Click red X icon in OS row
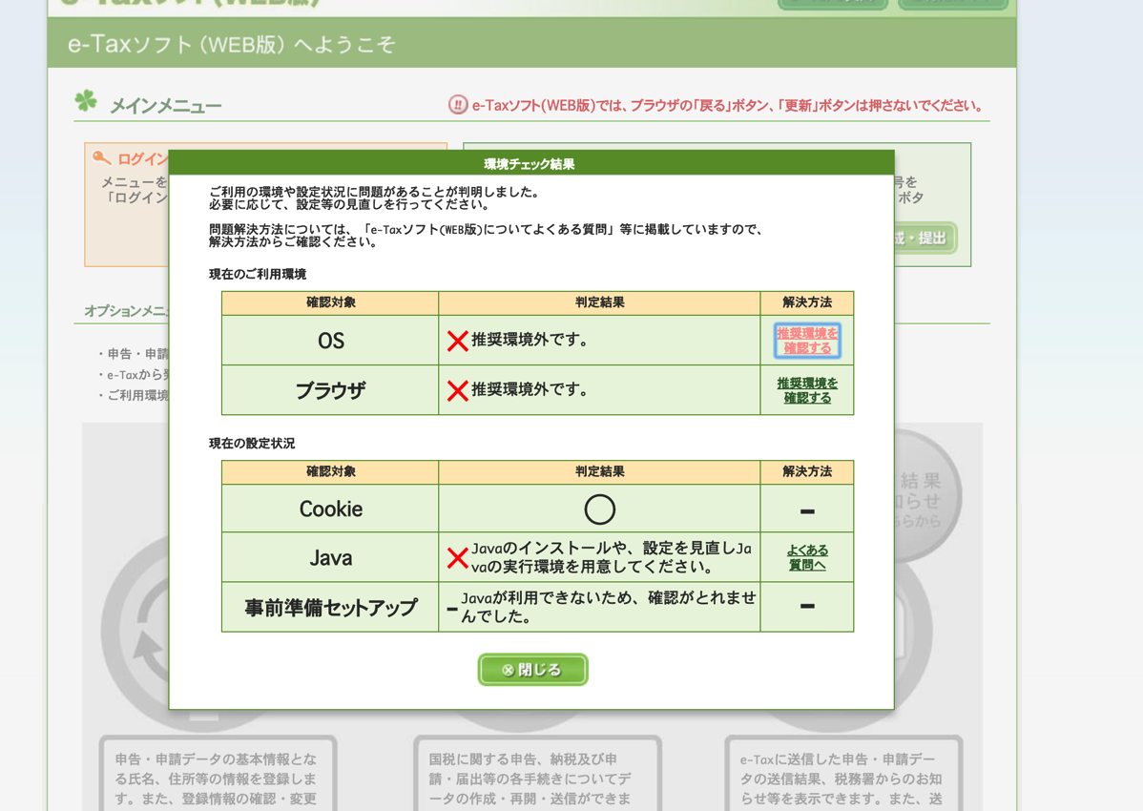The image size is (1143, 811). [458, 341]
